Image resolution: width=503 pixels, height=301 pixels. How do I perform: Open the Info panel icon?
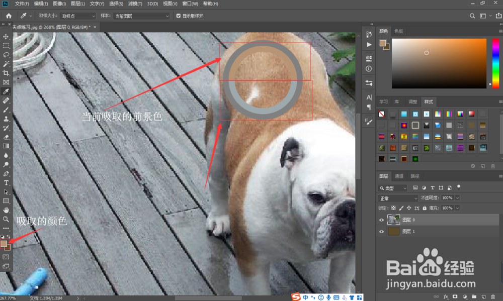click(x=369, y=69)
